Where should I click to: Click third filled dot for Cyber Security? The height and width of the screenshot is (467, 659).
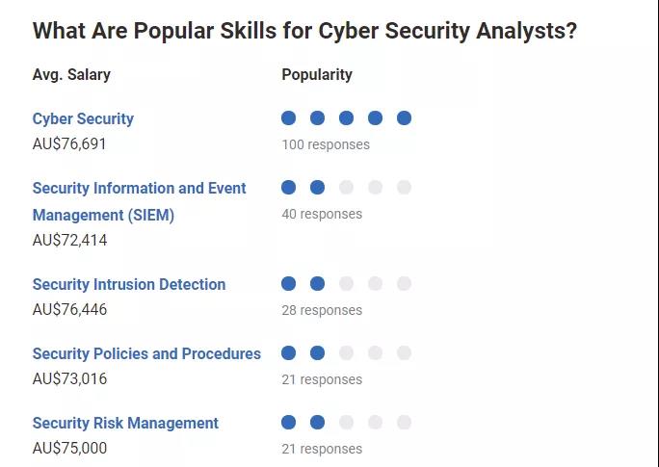[x=347, y=118]
